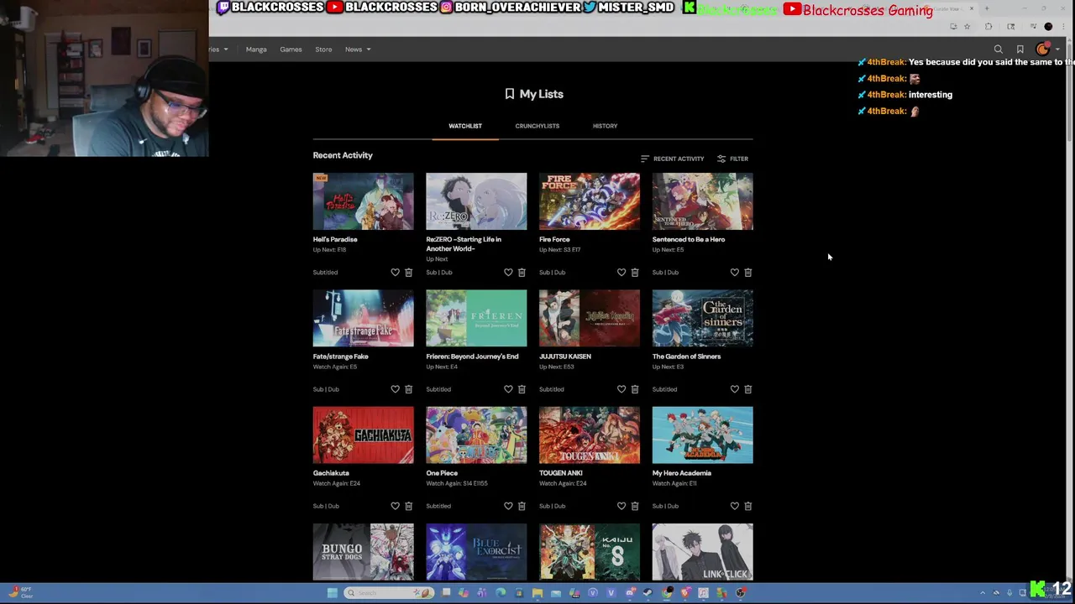
Task: Remove Gachiakuta via its trash icon
Action: click(409, 506)
